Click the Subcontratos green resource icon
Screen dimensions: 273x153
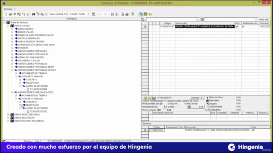tap(207, 107)
